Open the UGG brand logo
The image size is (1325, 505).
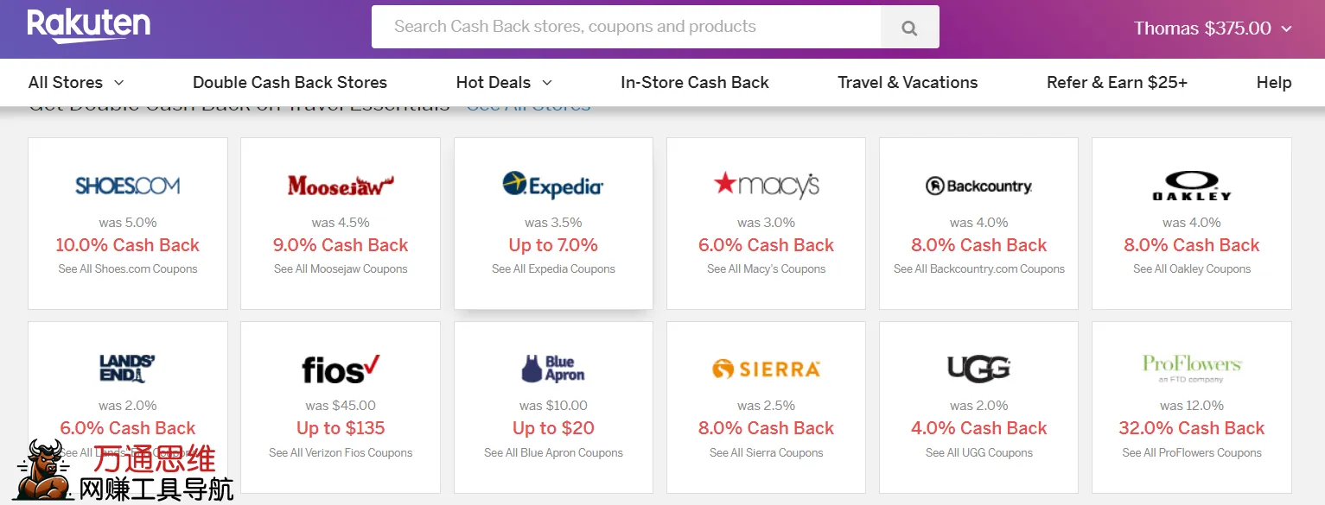point(978,369)
